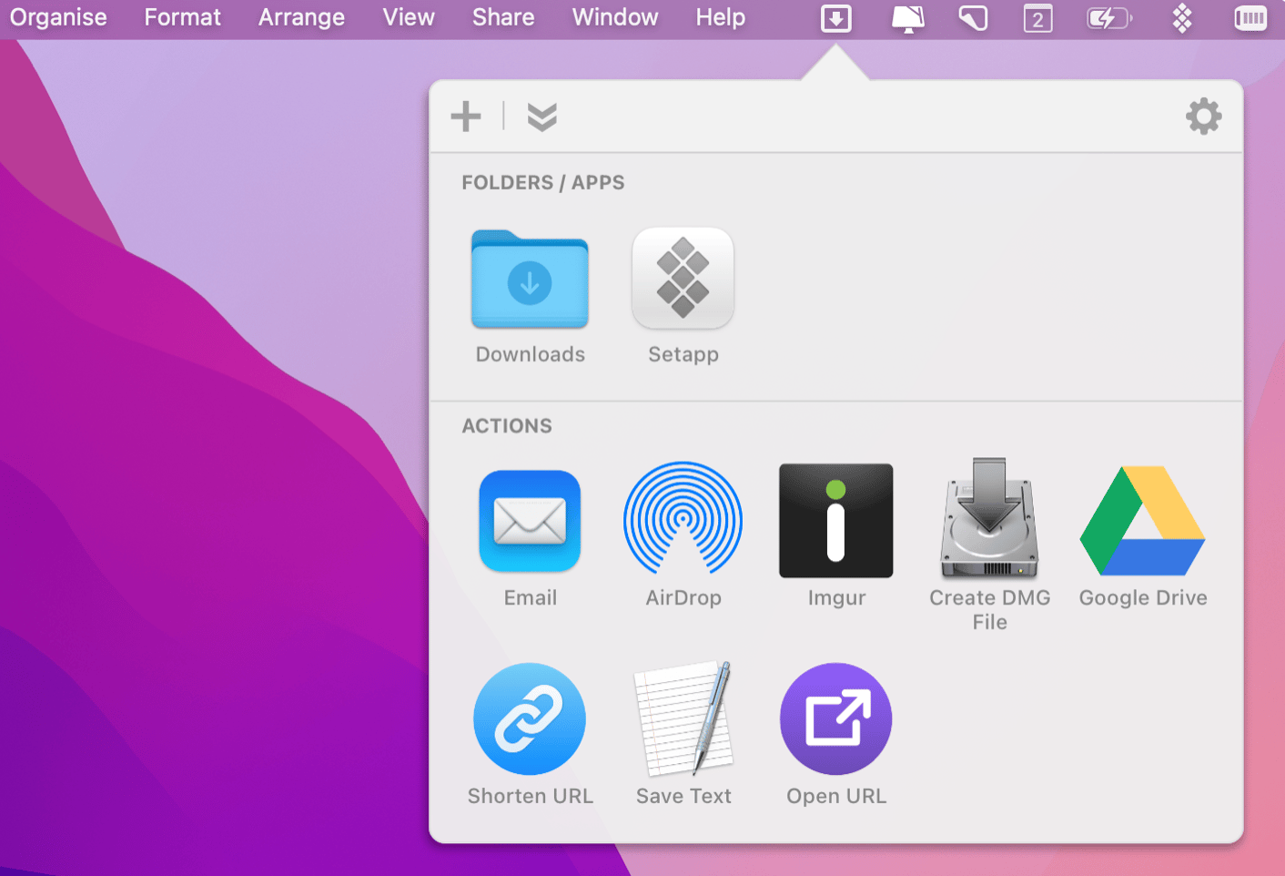Select the Google Drive action
This screenshot has width=1285, height=876.
pyautogui.click(x=1142, y=521)
